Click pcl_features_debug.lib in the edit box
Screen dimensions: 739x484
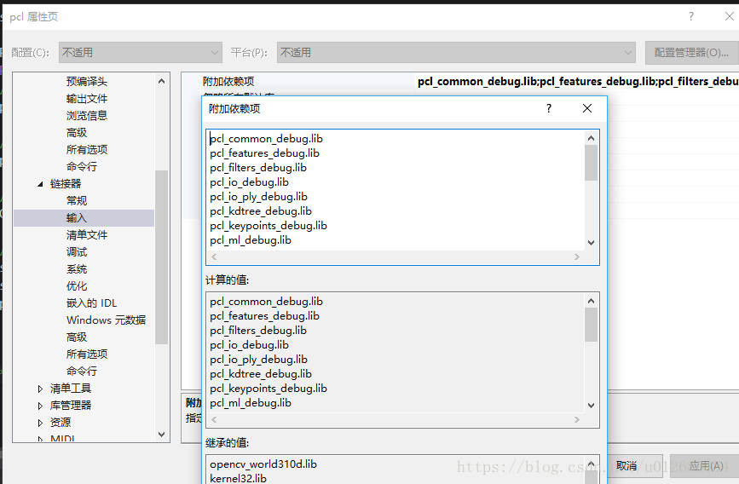tap(264, 153)
